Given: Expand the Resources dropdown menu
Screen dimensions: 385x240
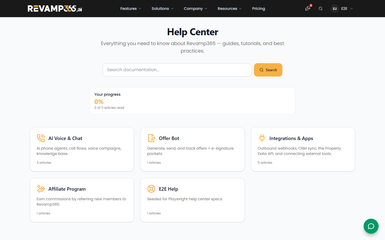Looking at the screenshot, I should [230, 9].
